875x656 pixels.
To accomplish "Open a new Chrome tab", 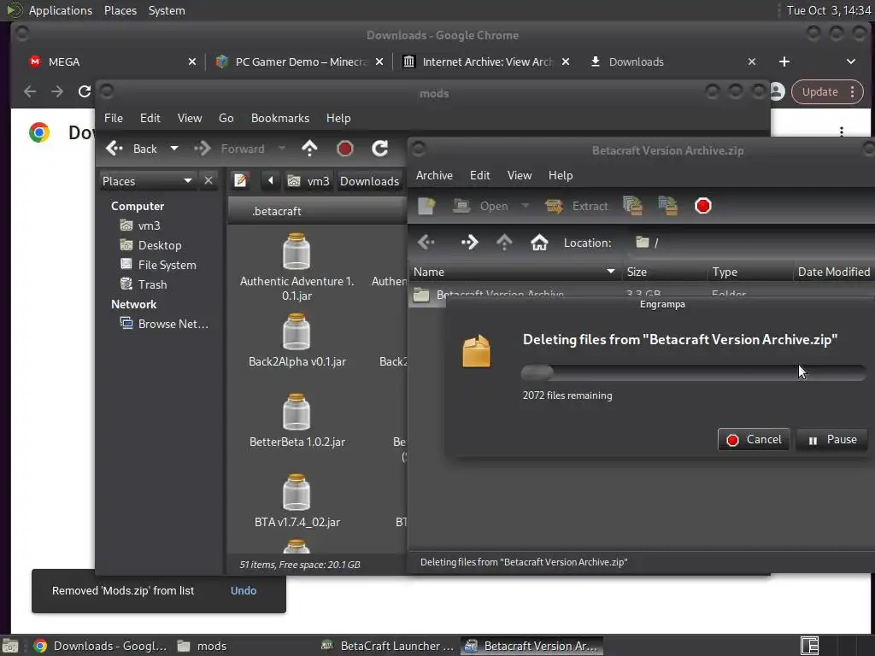I will (784, 61).
